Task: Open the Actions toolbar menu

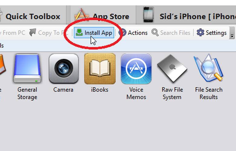Action: coord(133,33)
